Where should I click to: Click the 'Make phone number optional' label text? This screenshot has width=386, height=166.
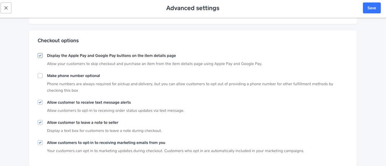pyautogui.click(x=73, y=76)
